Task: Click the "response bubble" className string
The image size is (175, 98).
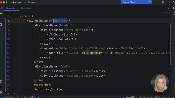Action: (x=79, y=76)
